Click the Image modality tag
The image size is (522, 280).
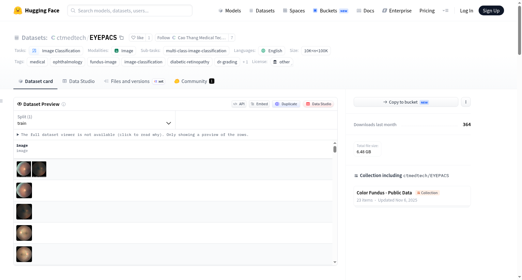[124, 51]
